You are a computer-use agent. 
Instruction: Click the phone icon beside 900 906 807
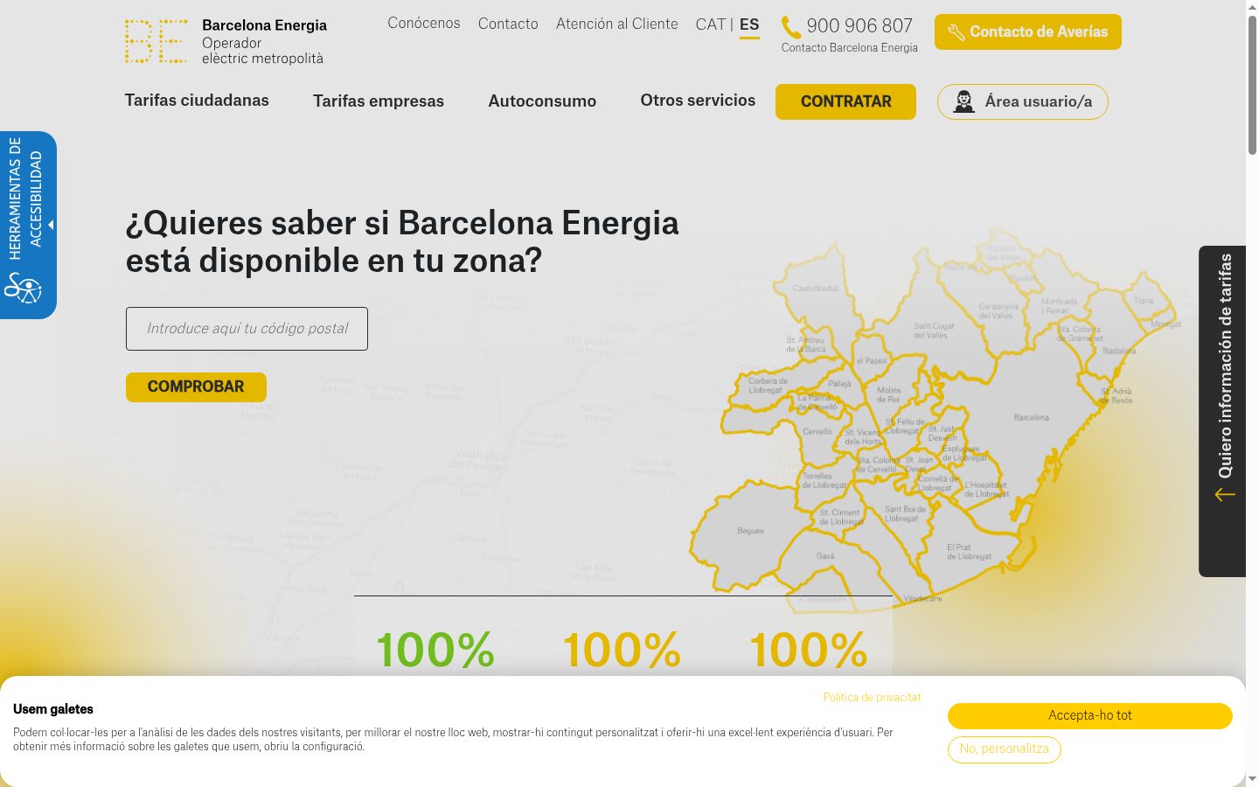click(790, 27)
